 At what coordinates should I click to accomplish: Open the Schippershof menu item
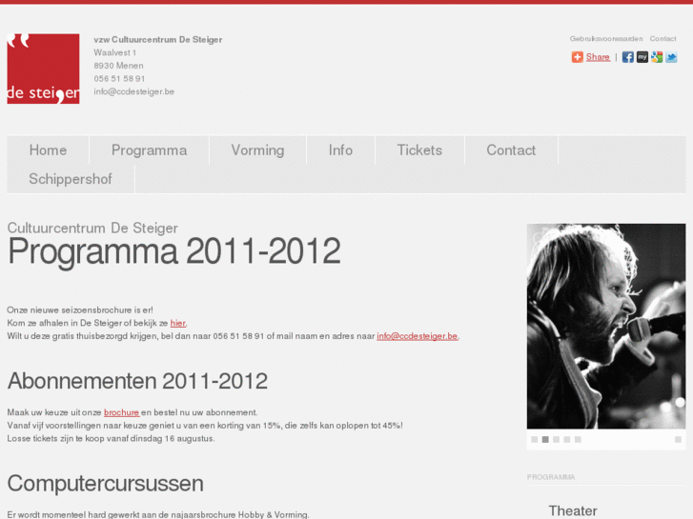pos(71,179)
